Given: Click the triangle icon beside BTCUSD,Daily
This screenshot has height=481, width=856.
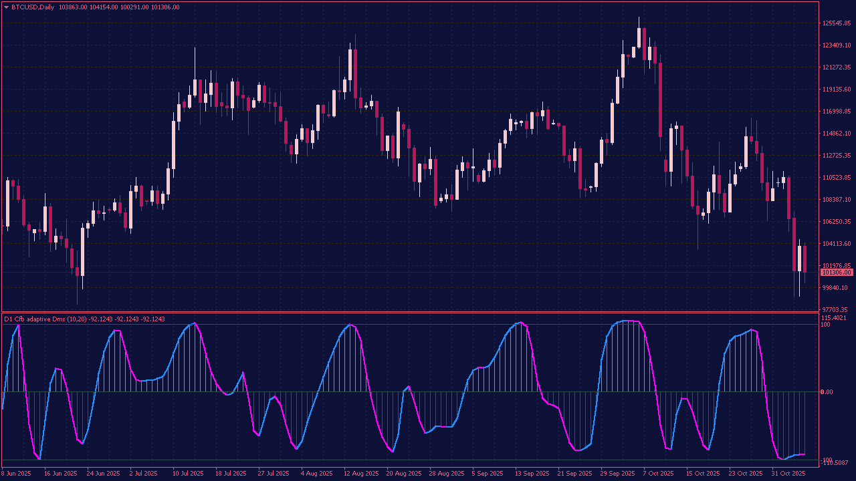Looking at the screenshot, I should (7, 7).
